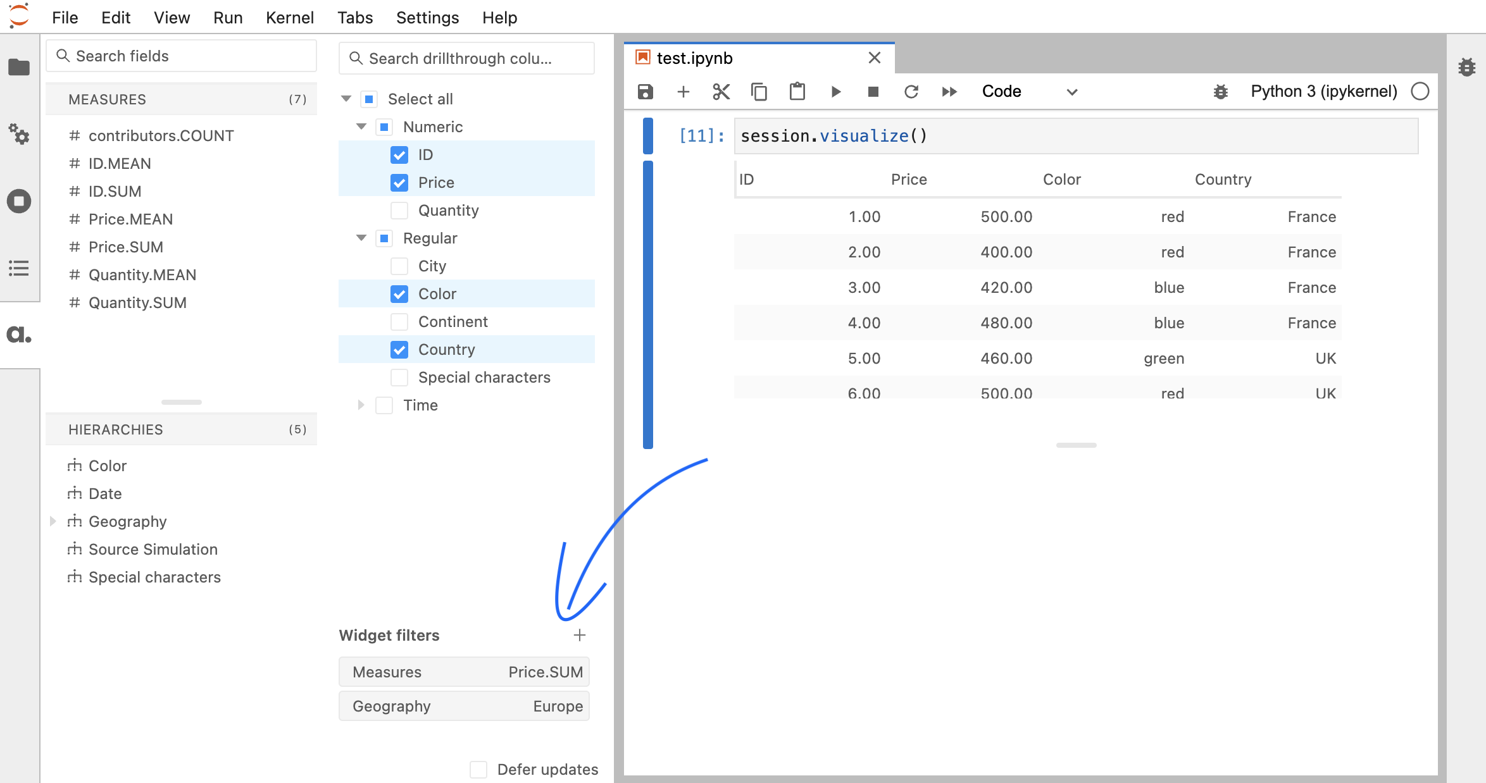Switch to the test.ipynb tab
The width and height of the screenshot is (1486, 783).
tap(695, 58)
